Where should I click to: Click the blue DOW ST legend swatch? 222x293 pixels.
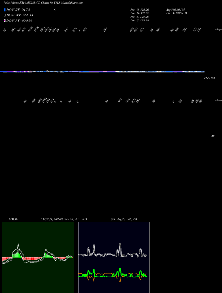pos(4,10)
